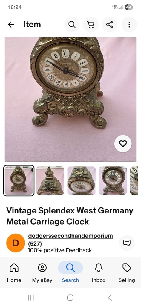141x307 pixels.
Task: Visit dodgerssecondhandemporium seller profile
Action: tap(70, 236)
